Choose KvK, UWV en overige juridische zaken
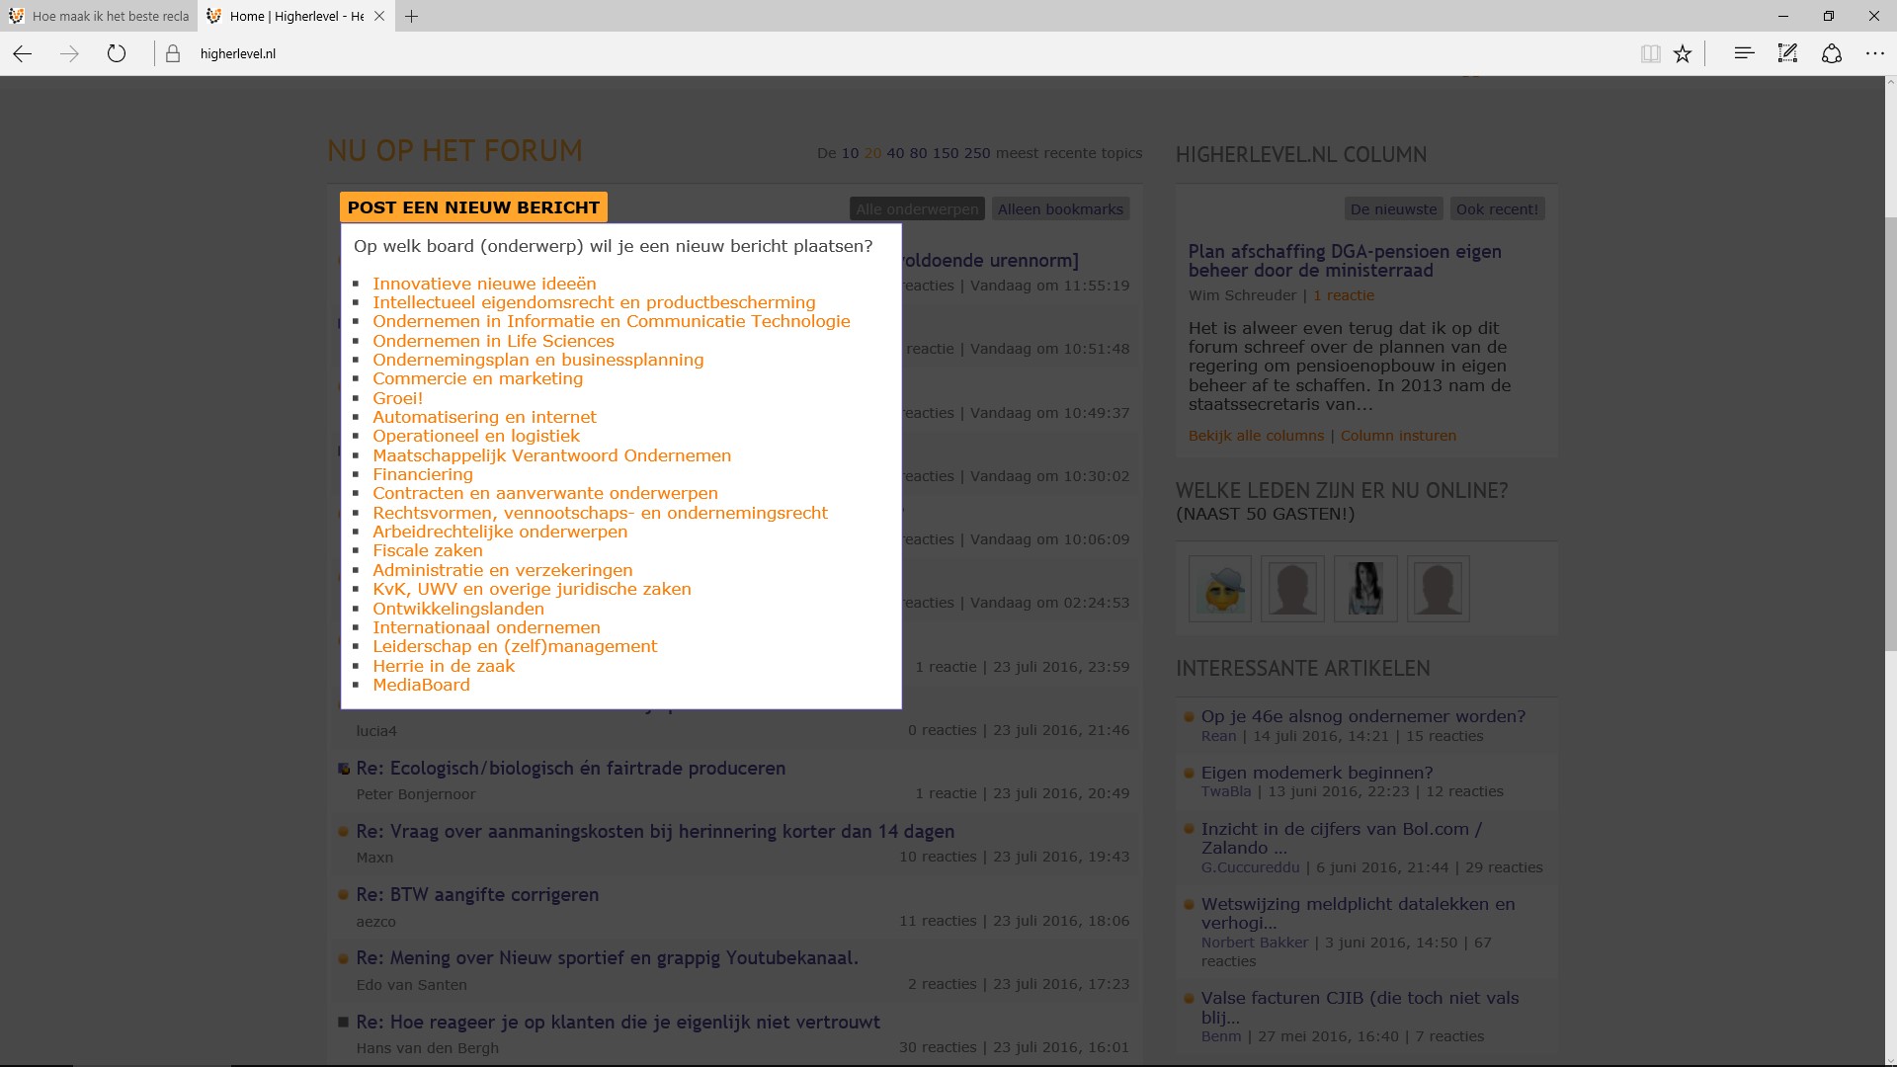 (532, 589)
